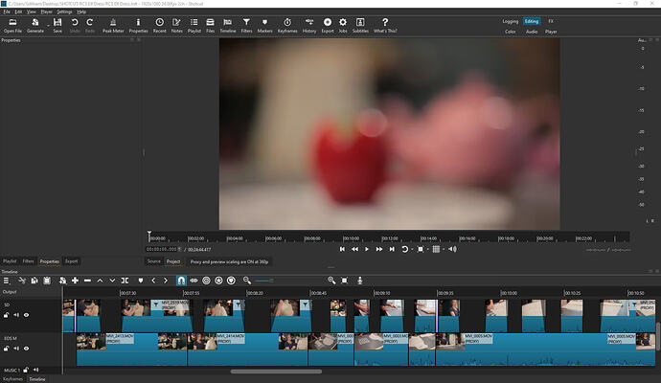Switch to the Keyframes tab at the bottom
This screenshot has width=661, height=383.
tap(12, 379)
